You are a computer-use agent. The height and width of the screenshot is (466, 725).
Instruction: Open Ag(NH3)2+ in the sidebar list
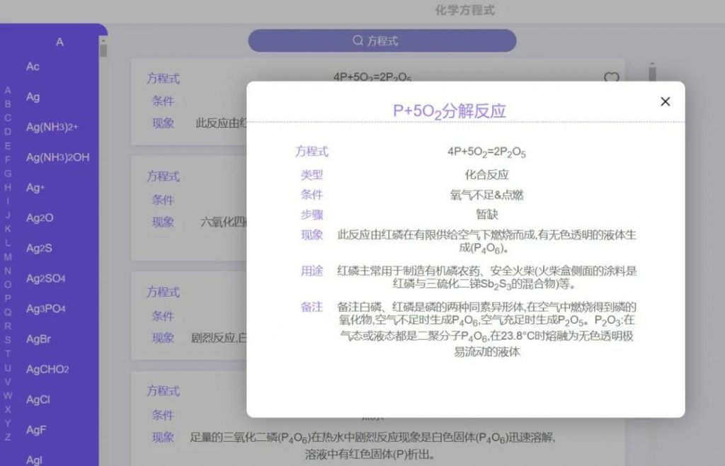point(52,127)
